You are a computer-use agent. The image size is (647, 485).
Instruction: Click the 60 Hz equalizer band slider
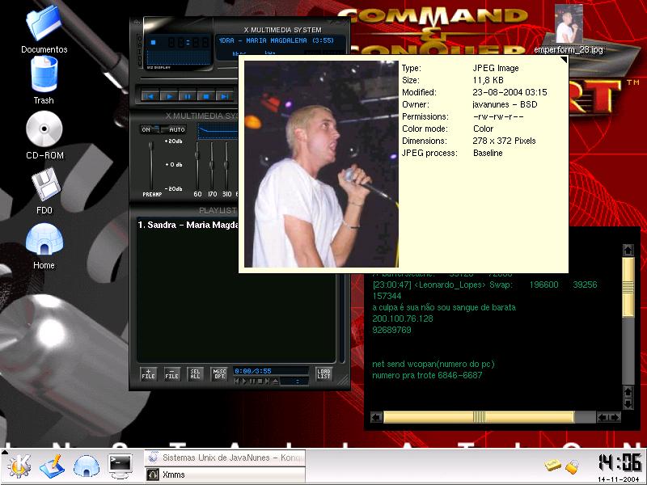pos(197,166)
